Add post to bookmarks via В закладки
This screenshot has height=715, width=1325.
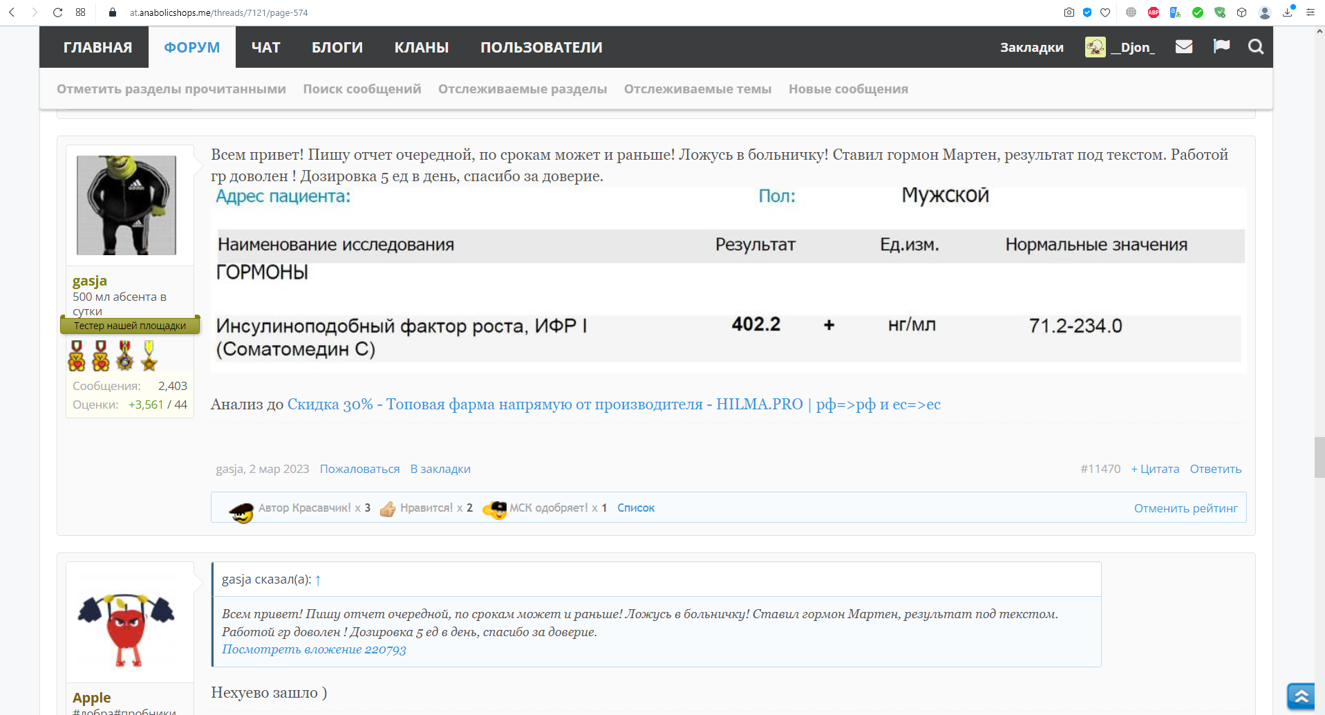click(x=440, y=469)
